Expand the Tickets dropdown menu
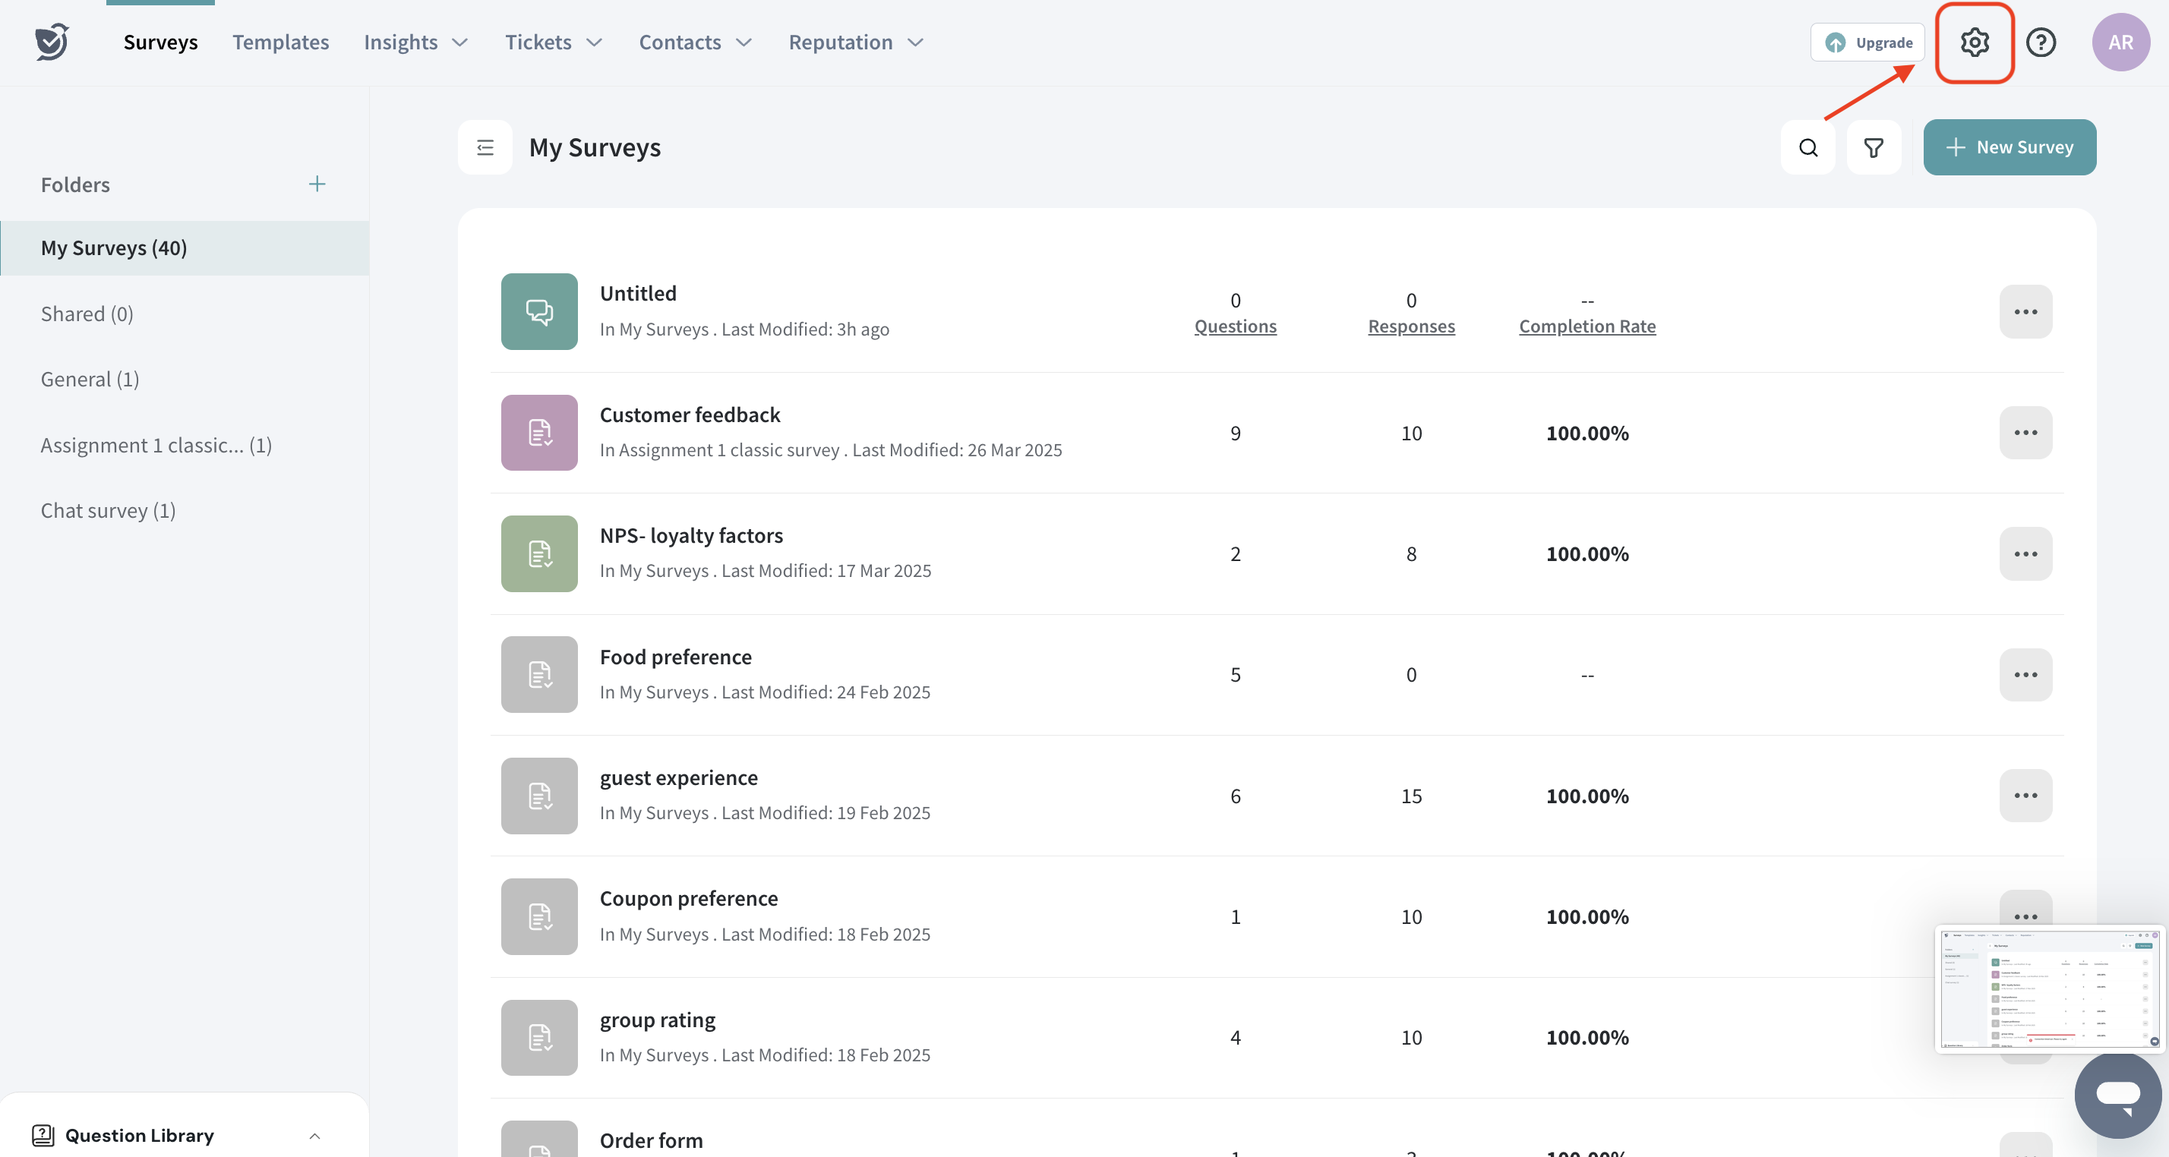 click(553, 42)
